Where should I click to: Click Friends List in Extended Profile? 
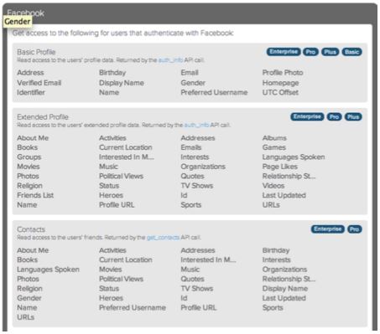[x=35, y=195]
